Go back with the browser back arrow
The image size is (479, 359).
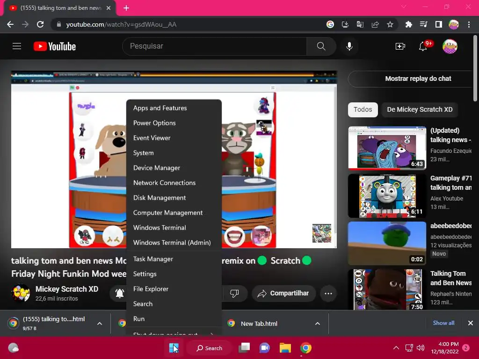10,24
